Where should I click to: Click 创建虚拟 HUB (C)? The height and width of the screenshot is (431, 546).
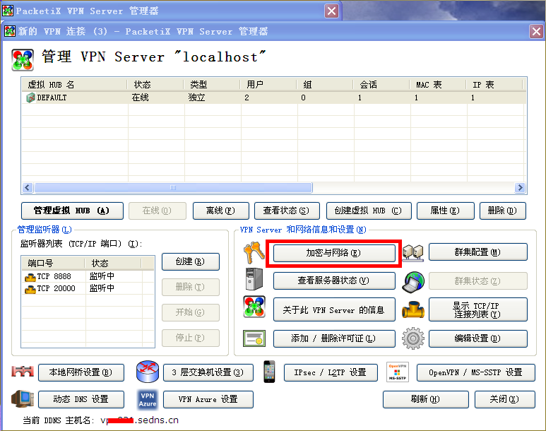click(369, 211)
